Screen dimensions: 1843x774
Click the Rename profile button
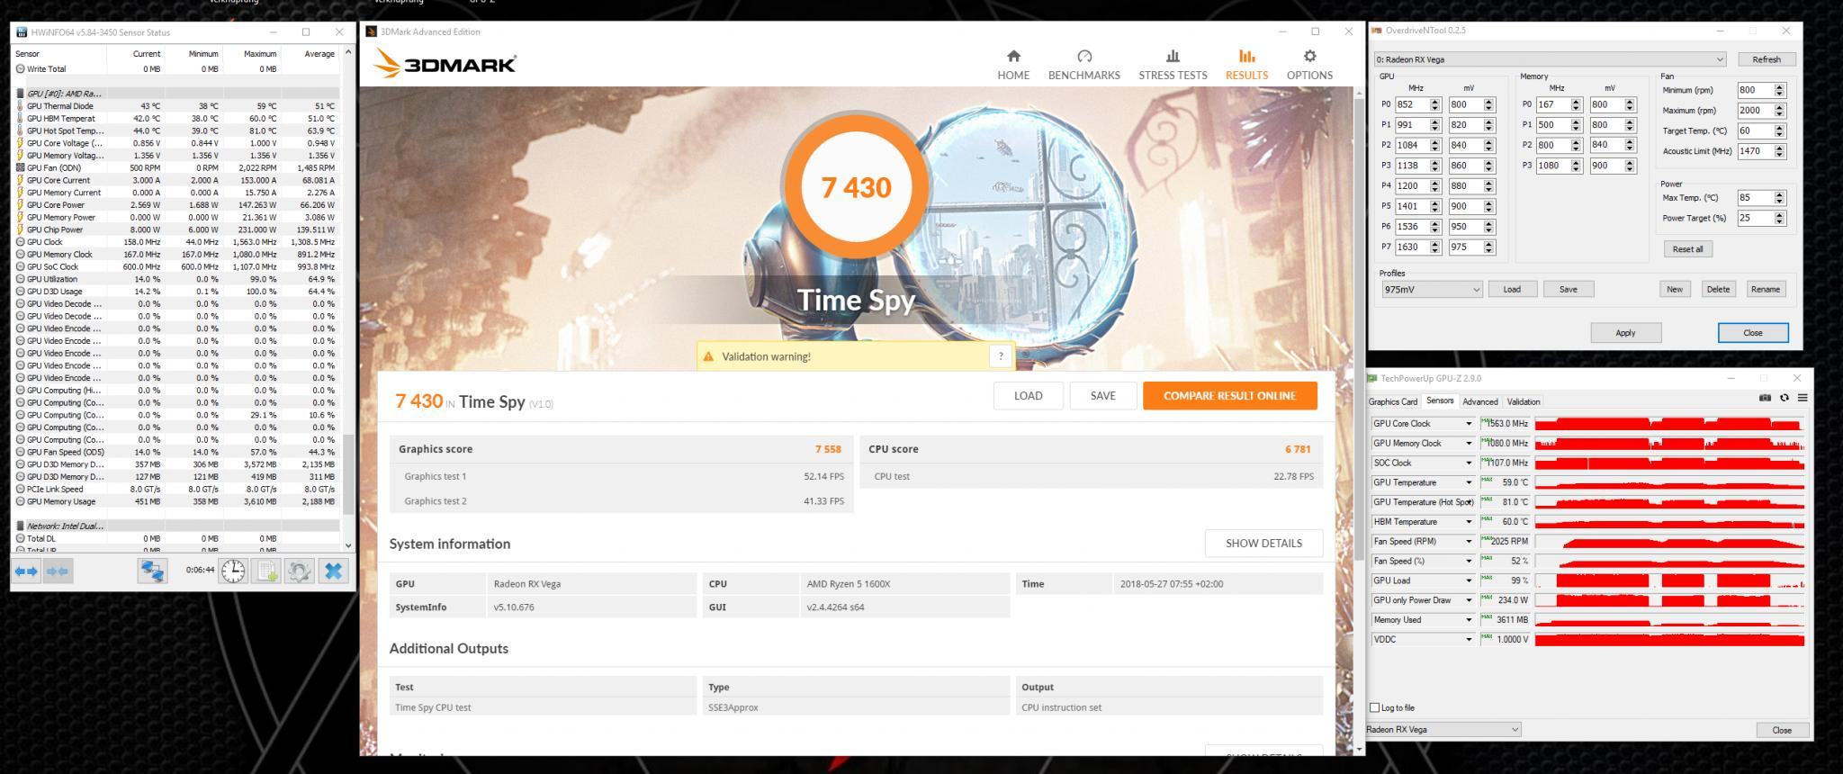1765,289
